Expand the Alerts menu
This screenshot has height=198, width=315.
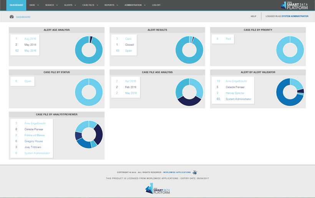70,5
